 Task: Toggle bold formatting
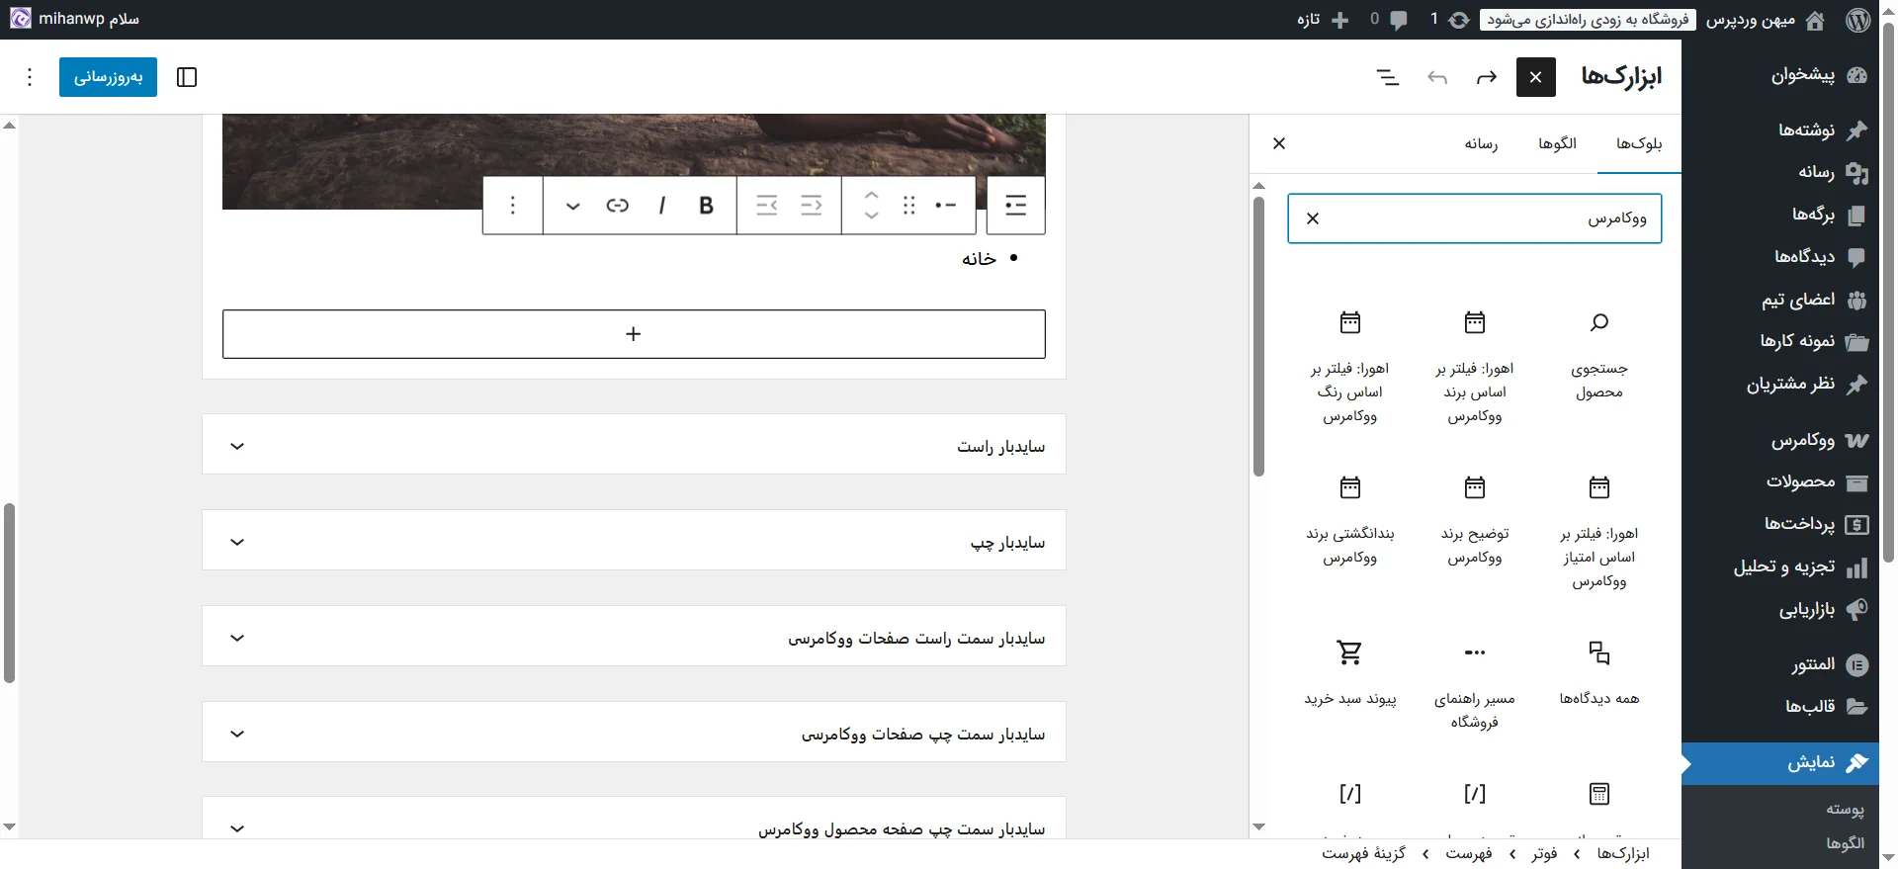(706, 206)
